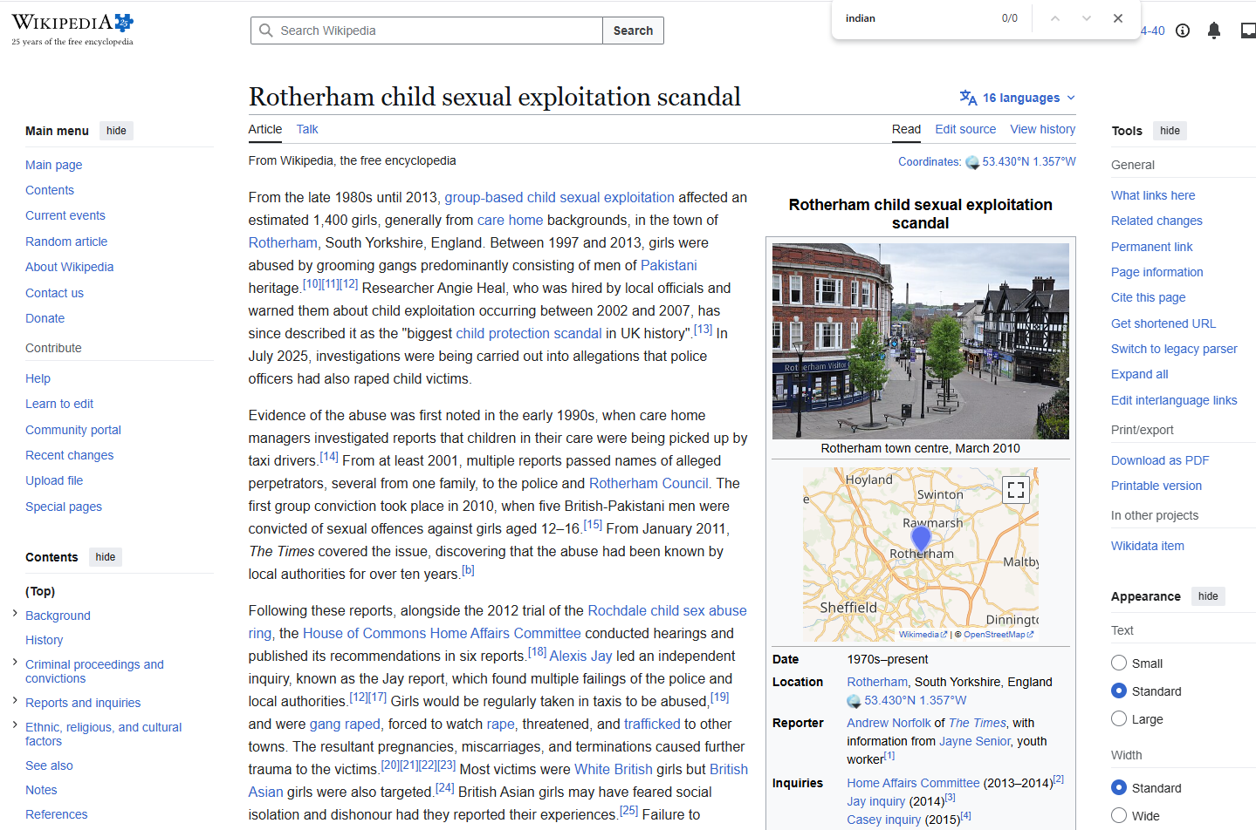Go to previous find result arrow
The height and width of the screenshot is (830, 1256).
1055,18
